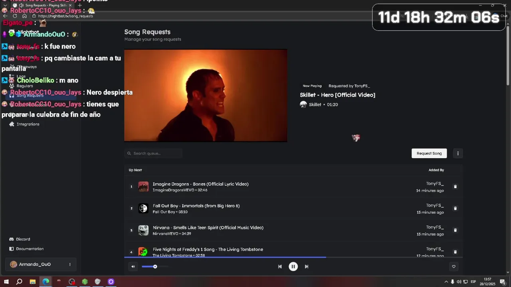511x287 pixels.
Task: Click the page vertical scrollbar
Action: tap(508, 56)
